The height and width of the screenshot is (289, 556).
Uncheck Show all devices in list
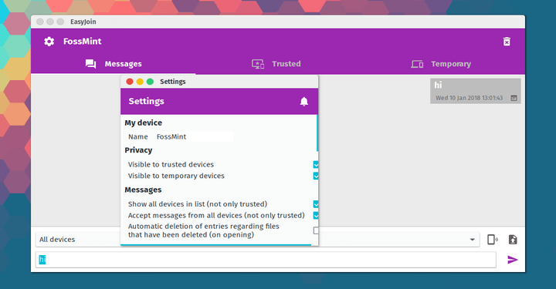pyautogui.click(x=316, y=204)
